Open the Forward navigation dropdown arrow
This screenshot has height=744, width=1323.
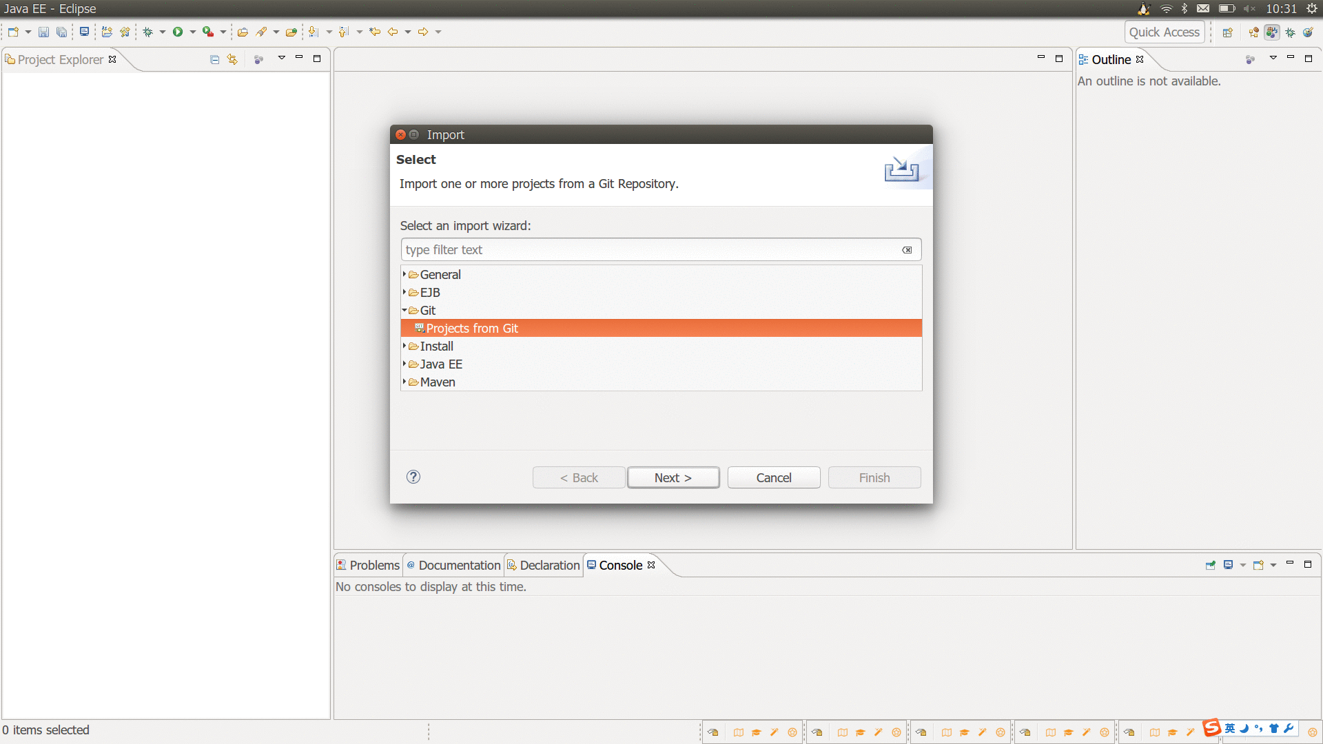click(438, 32)
